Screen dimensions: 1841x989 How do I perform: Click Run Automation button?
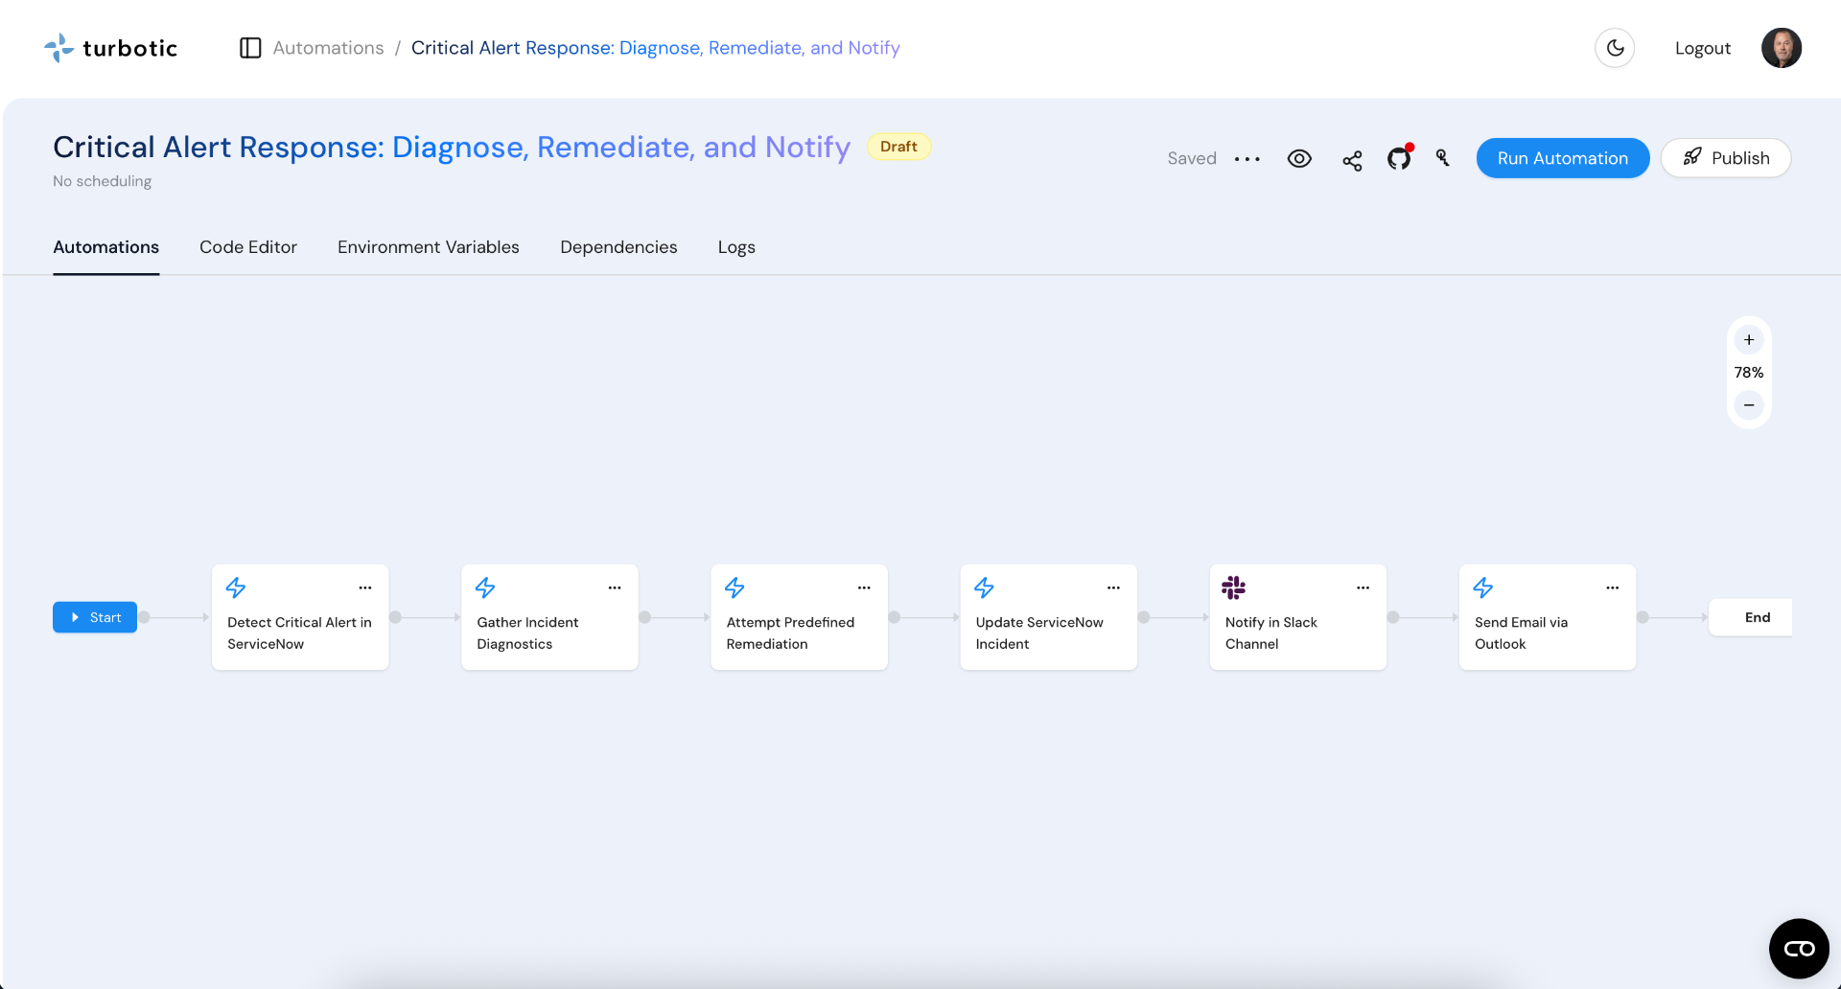coord(1563,158)
